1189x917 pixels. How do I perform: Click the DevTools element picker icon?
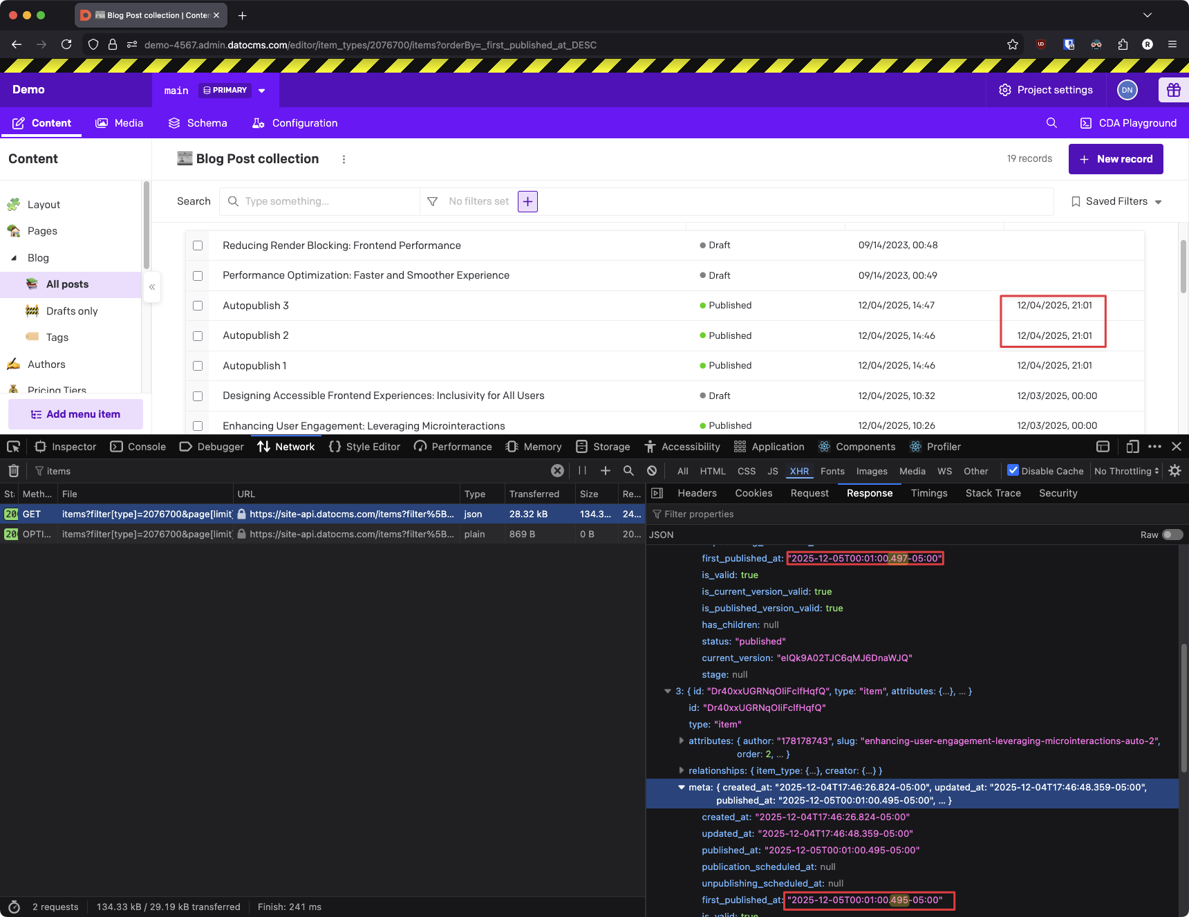pyautogui.click(x=13, y=447)
